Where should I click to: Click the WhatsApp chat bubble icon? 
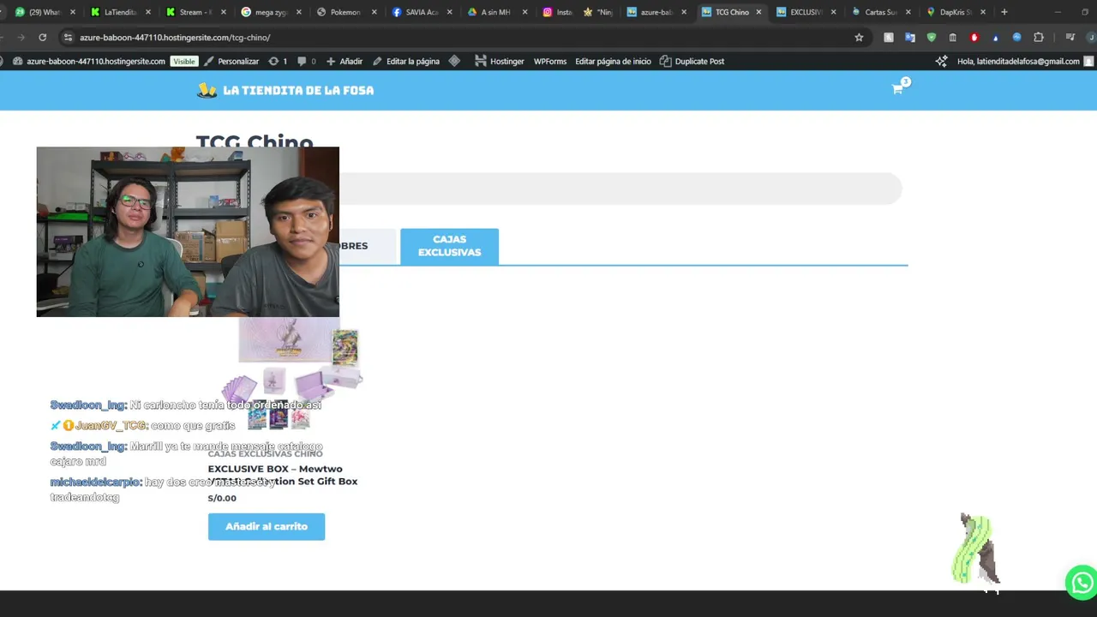pyautogui.click(x=1082, y=582)
